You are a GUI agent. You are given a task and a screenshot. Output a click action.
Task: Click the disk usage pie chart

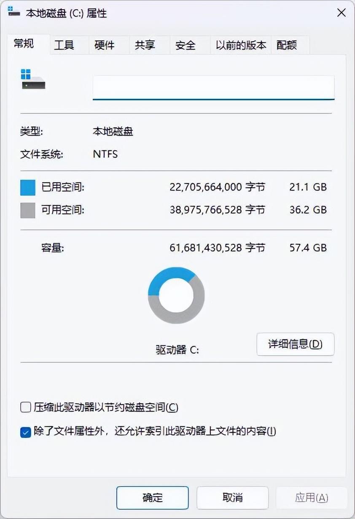pyautogui.click(x=176, y=295)
